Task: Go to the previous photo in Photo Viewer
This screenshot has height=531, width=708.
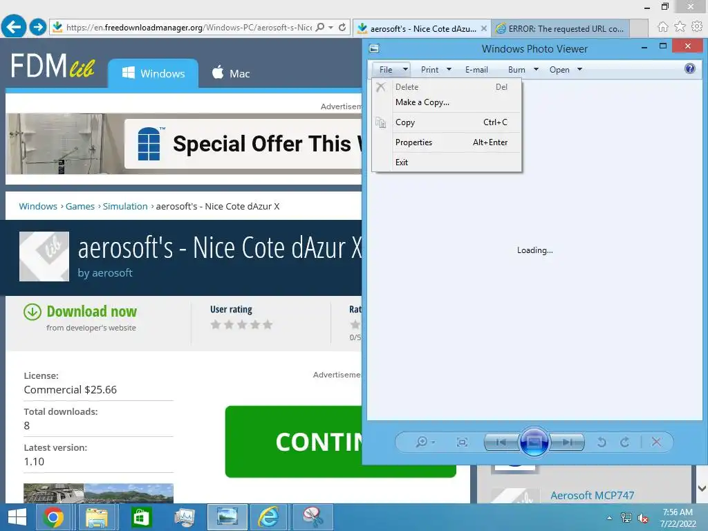Action: coord(501,442)
